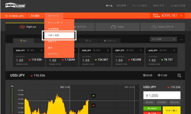Image resolution: width=191 pixels, height=114 pixels.
Task: Select ログアウト in the dropdown menu
Action: [x=53, y=54]
